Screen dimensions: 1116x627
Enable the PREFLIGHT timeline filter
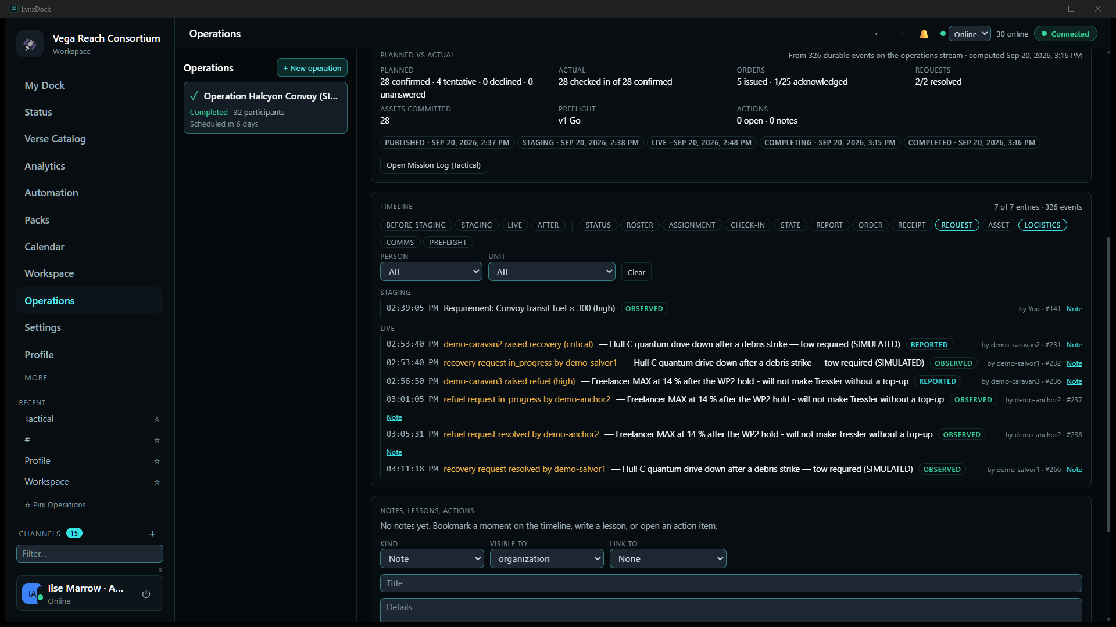pyautogui.click(x=448, y=243)
